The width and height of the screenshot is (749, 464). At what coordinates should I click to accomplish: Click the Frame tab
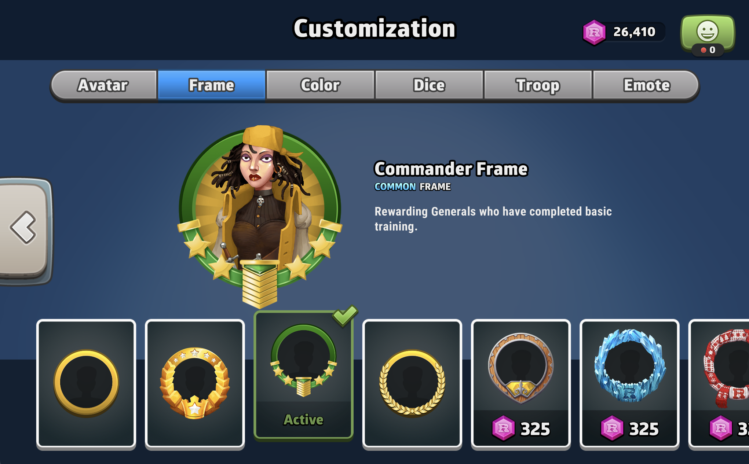pos(212,85)
